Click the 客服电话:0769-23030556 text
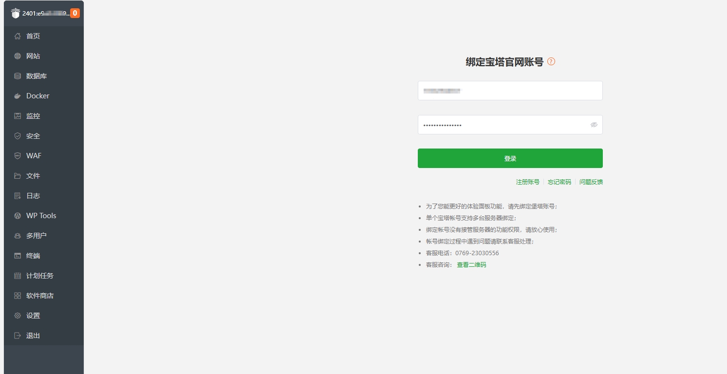The image size is (727, 374). point(463,253)
